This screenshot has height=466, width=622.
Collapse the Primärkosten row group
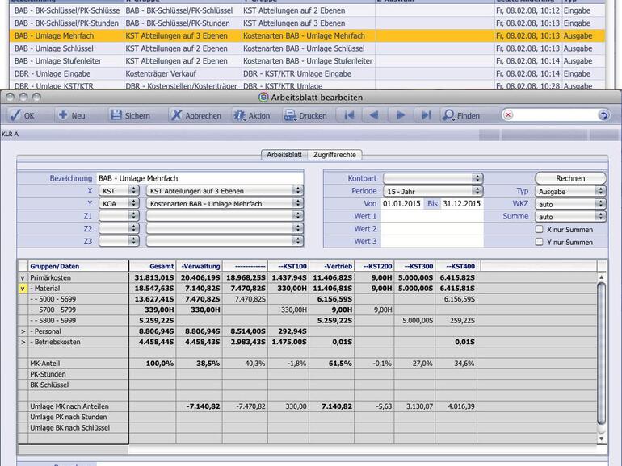point(23,277)
